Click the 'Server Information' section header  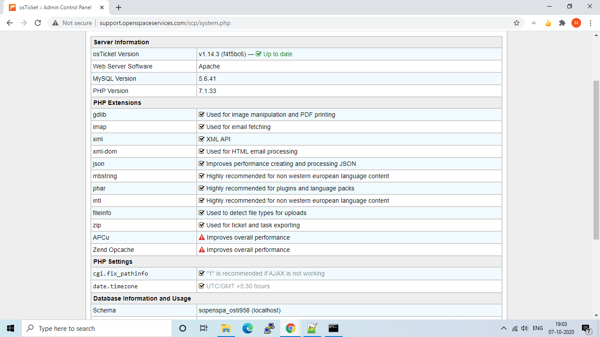coord(121,42)
